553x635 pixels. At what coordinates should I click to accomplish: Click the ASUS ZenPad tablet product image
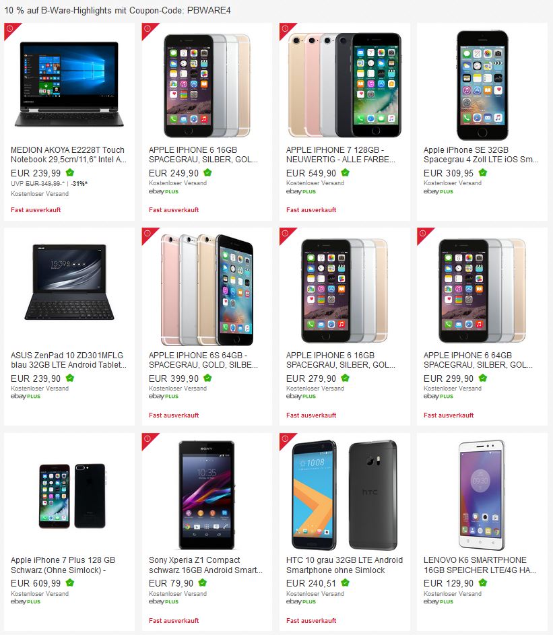coord(69,282)
